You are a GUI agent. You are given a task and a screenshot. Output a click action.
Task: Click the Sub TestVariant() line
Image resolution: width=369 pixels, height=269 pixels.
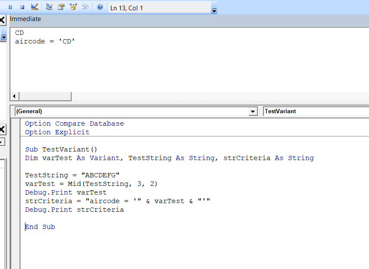pos(61,149)
